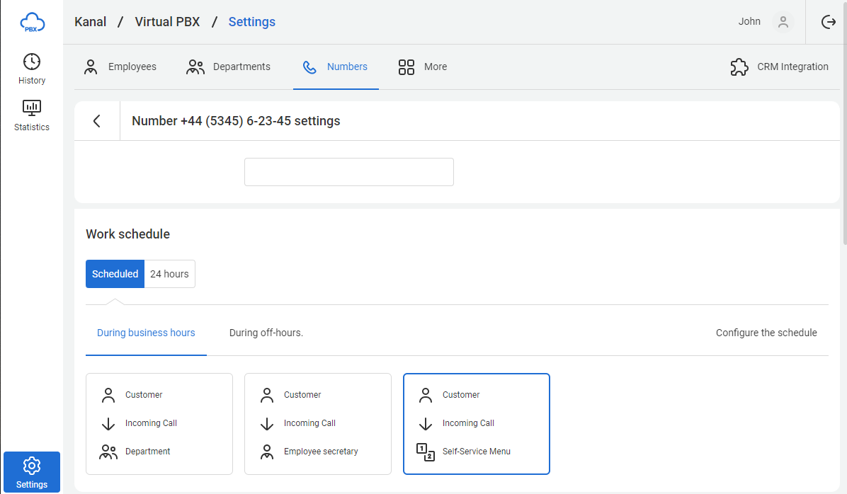Screen dimensions: 847x494
Task: Select the Employee secretary routing card
Action: pos(317,424)
